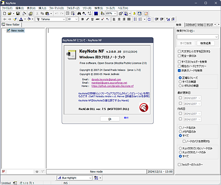This screenshot has height=185, width=221.
Task: Click the open file folder icon
Action: [9, 14]
